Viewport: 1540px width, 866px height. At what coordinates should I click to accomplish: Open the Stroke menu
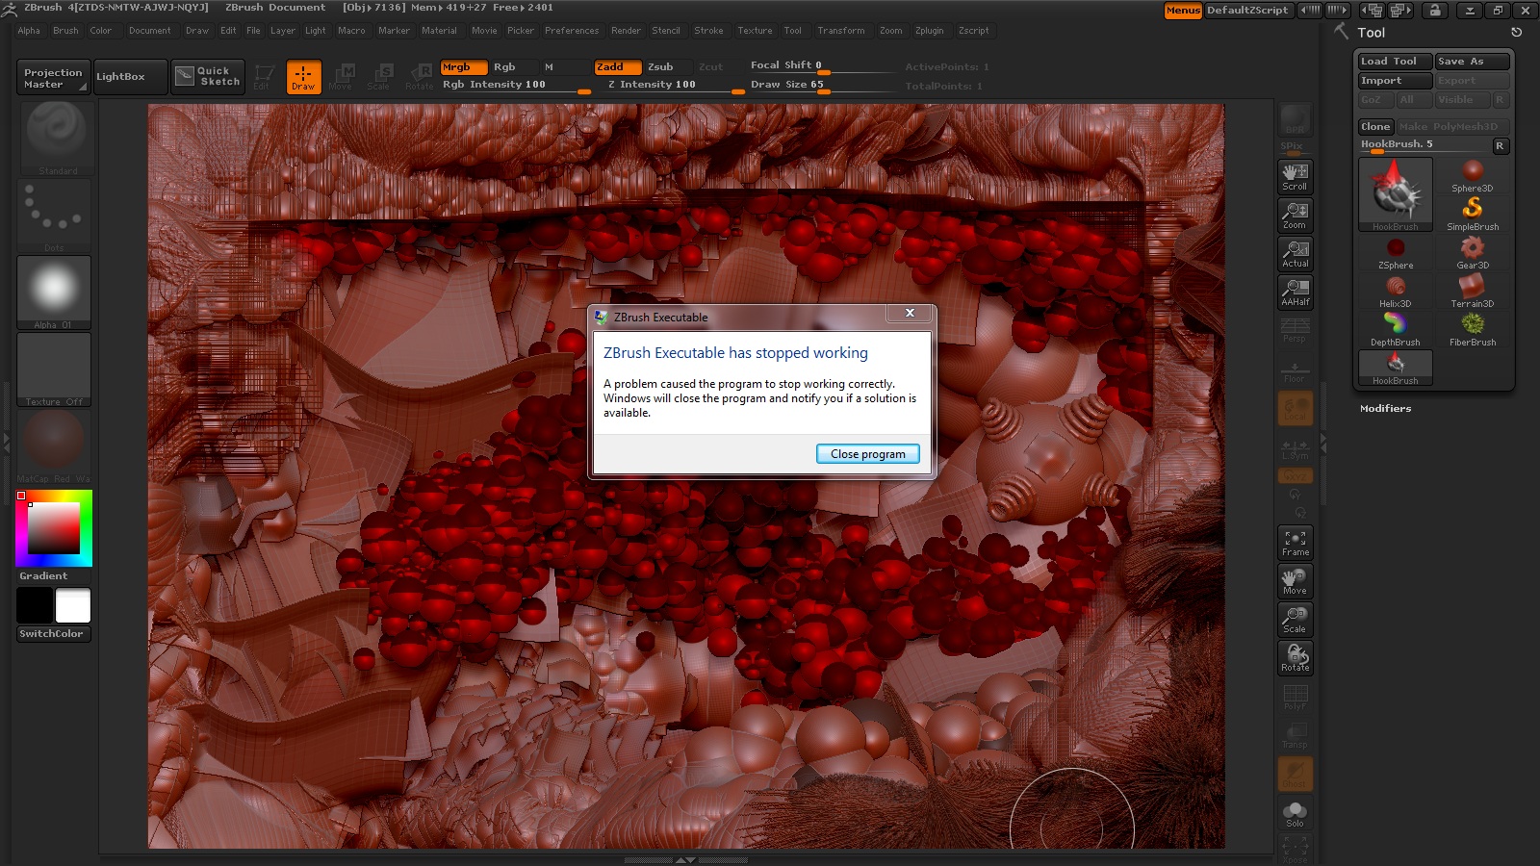click(709, 31)
